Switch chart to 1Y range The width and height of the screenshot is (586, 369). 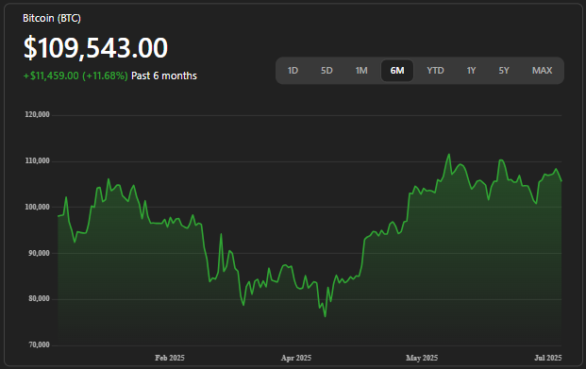tap(471, 70)
